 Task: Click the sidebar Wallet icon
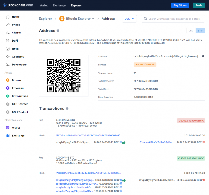point(7,127)
